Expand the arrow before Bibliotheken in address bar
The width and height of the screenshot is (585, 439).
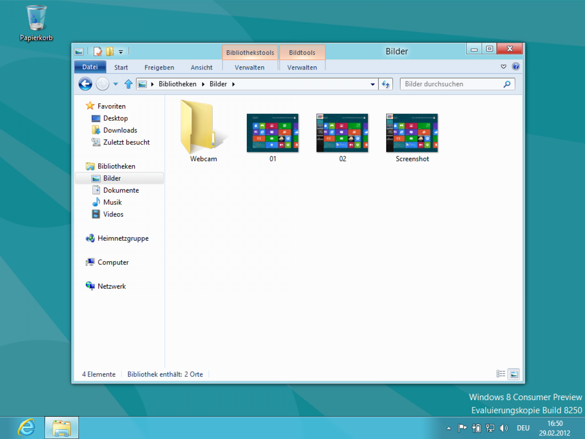click(152, 84)
